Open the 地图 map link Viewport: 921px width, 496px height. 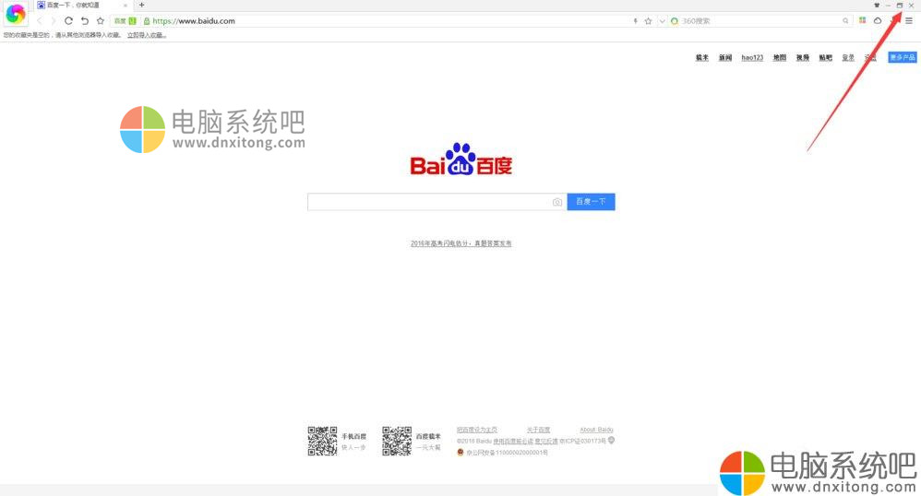click(780, 57)
